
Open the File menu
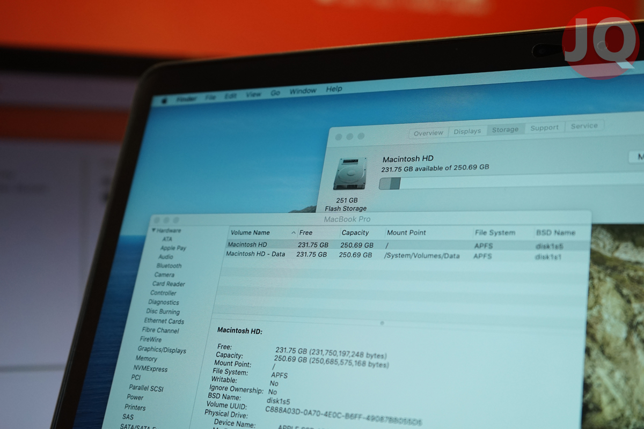point(210,97)
